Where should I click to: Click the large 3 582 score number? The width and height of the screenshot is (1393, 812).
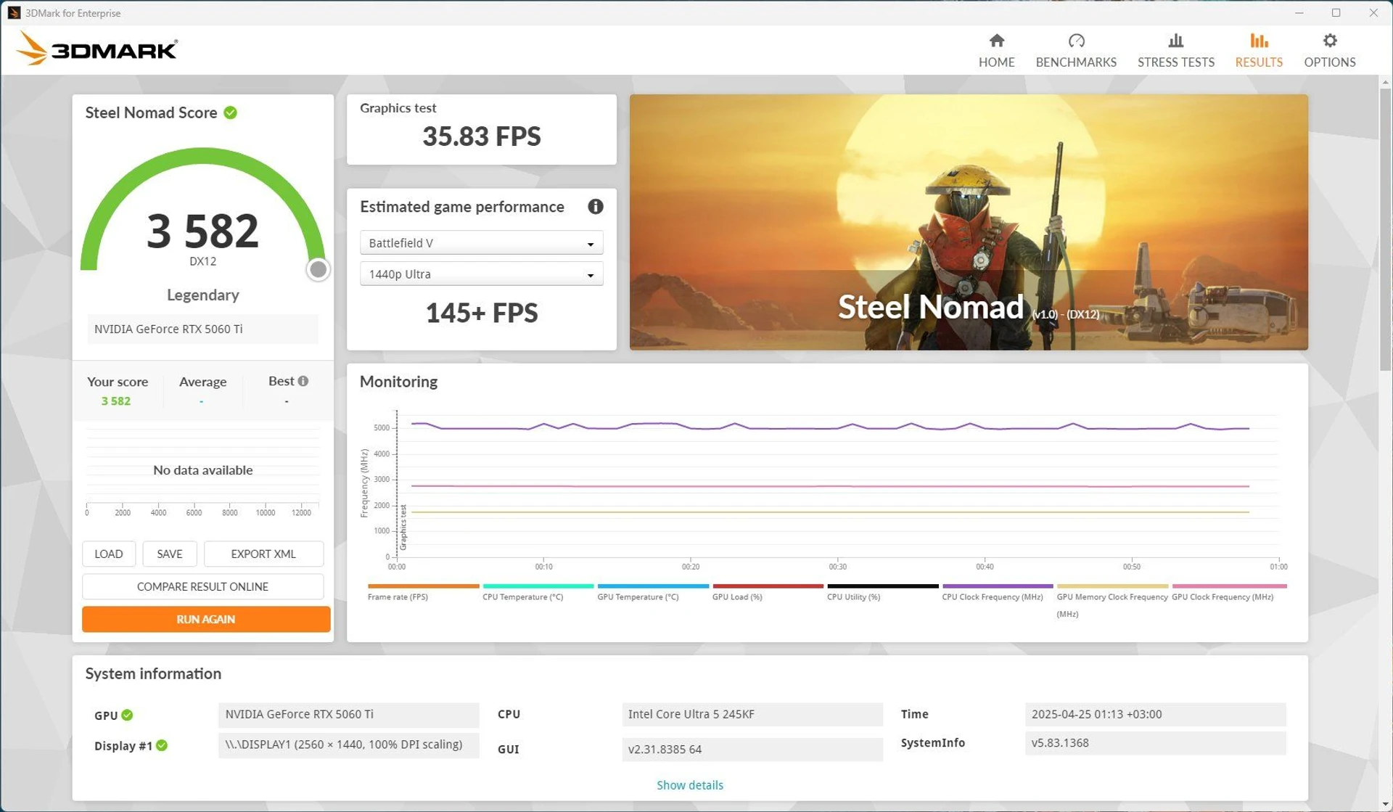(x=202, y=231)
